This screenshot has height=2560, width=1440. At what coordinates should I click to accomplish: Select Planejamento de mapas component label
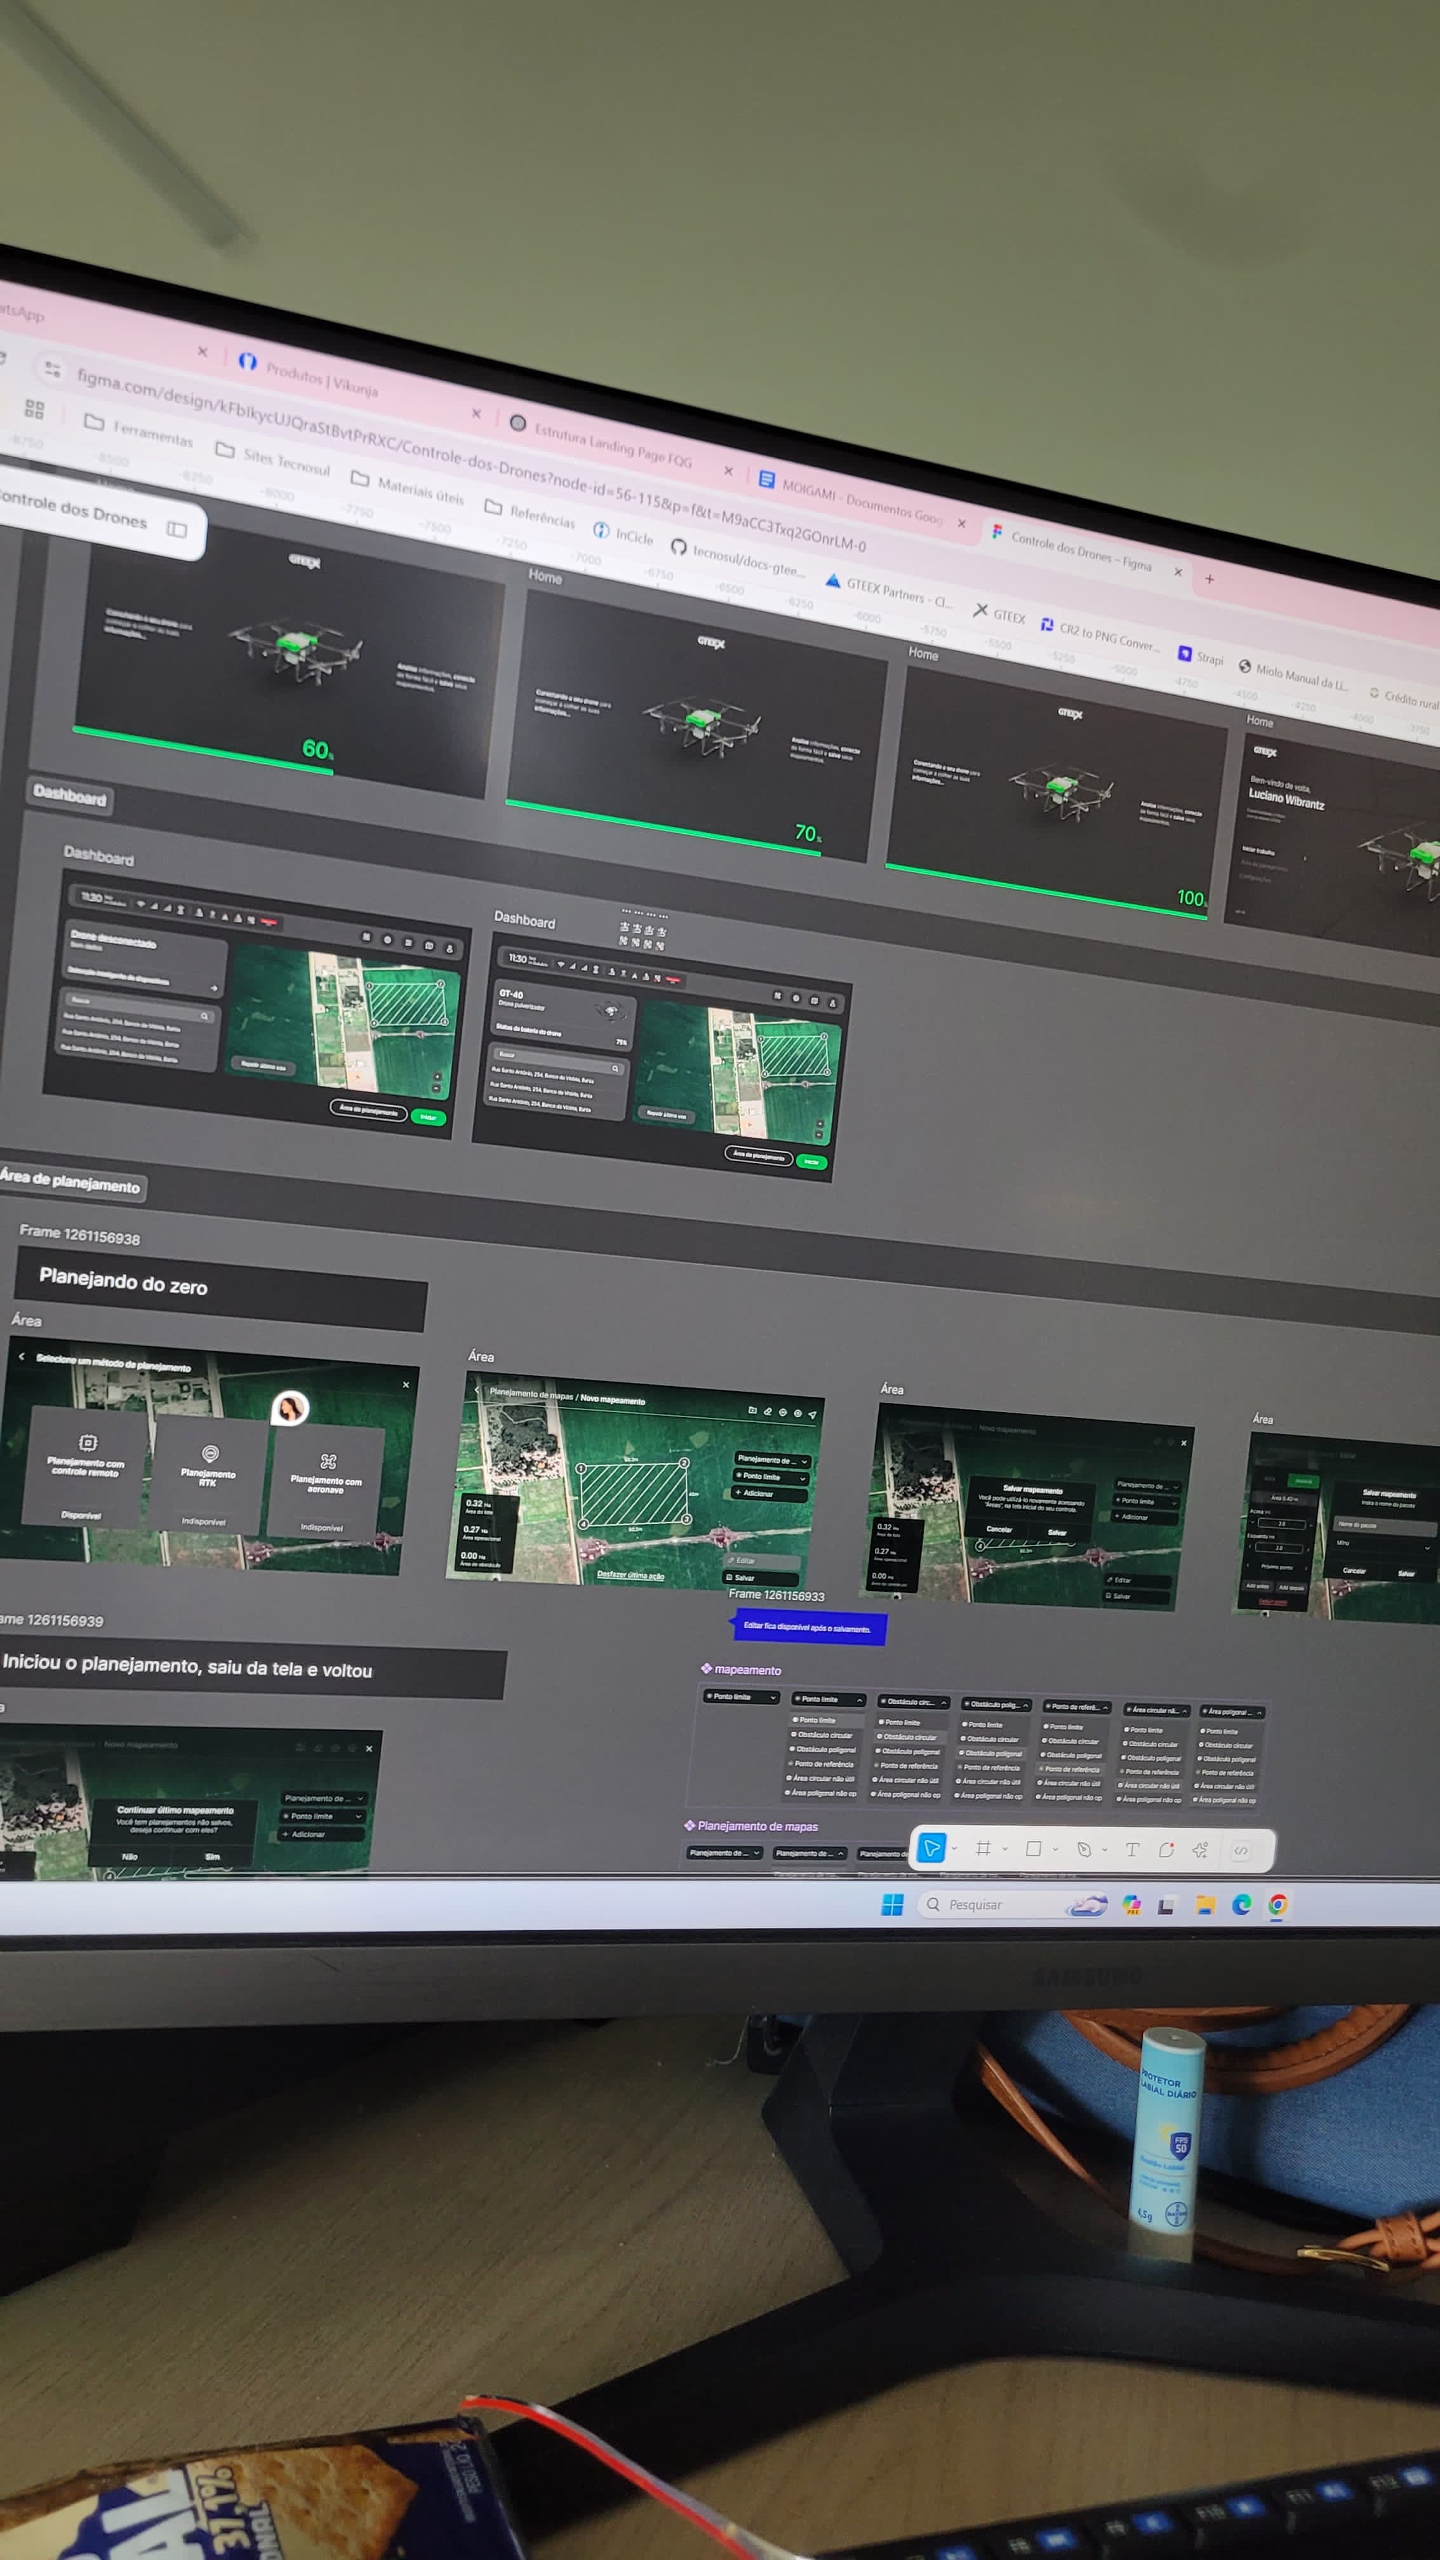751,1825
